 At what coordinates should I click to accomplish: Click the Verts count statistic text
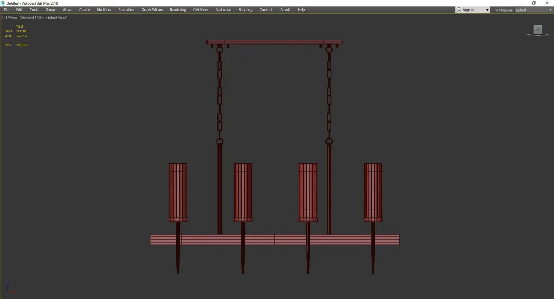click(16, 36)
